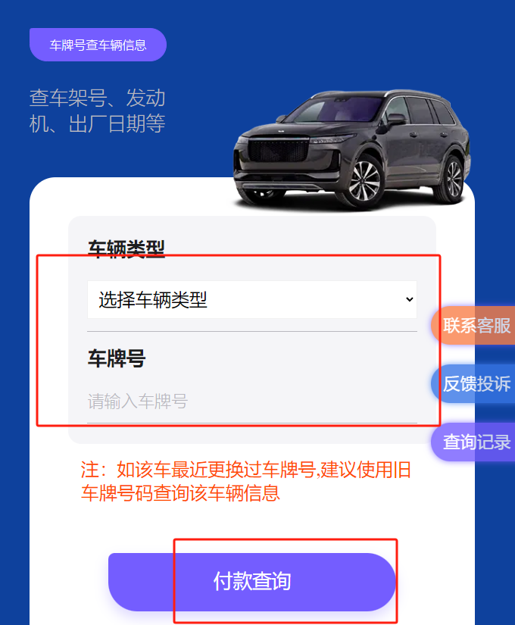Click the car's side mirror

[x=396, y=118]
